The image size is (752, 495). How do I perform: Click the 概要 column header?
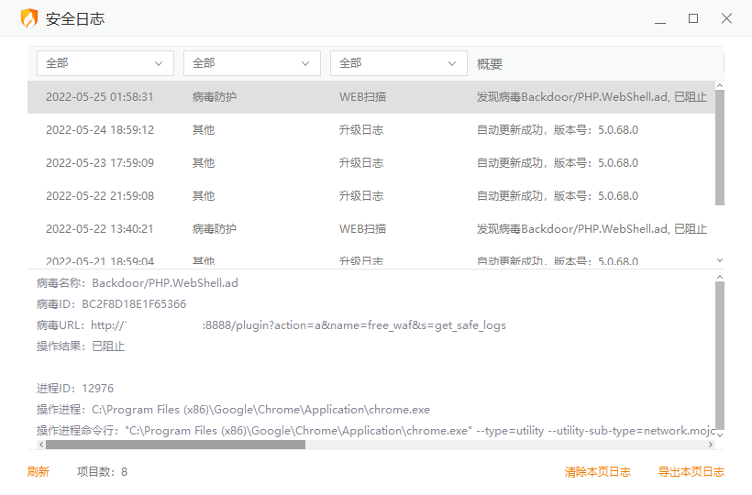[490, 64]
